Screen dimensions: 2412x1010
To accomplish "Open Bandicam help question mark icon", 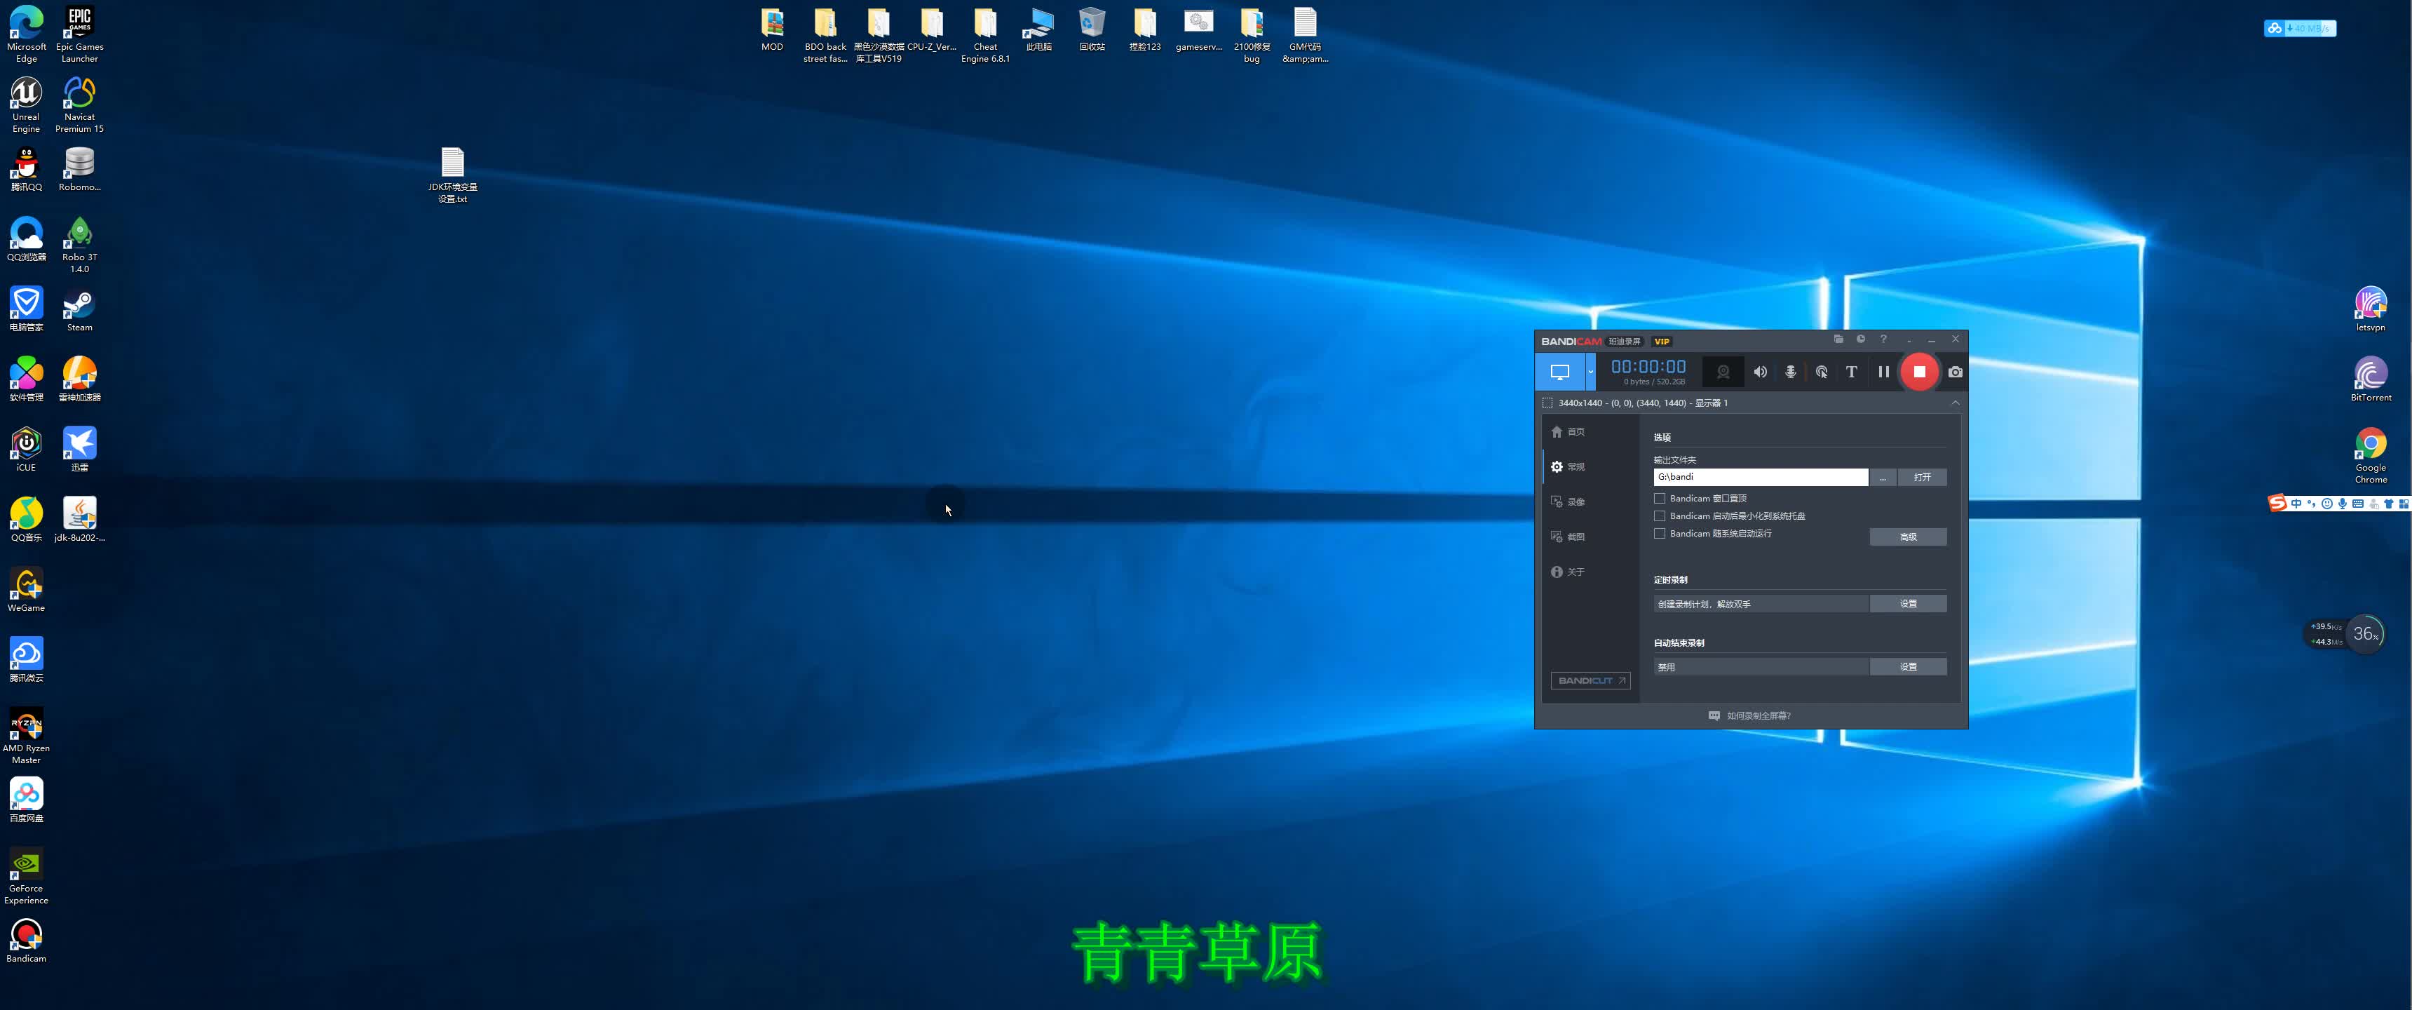I will [x=1883, y=339].
